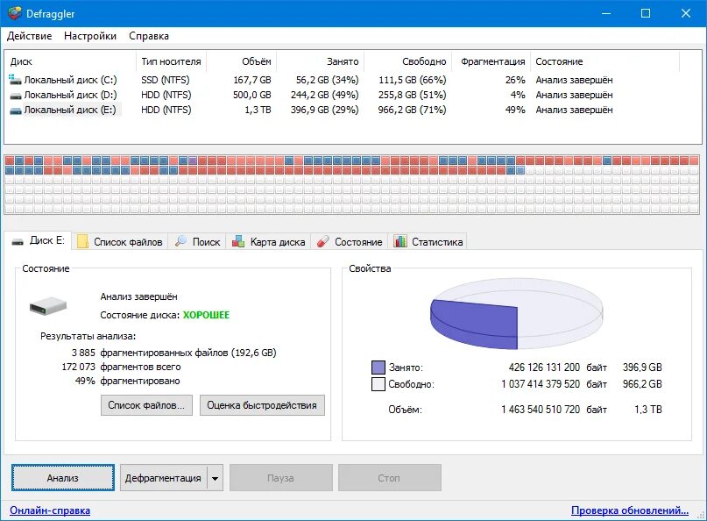Image resolution: width=707 pixels, height=521 pixels.
Task: Click the 111,5 GB (66%) free cell
Action: coord(412,80)
